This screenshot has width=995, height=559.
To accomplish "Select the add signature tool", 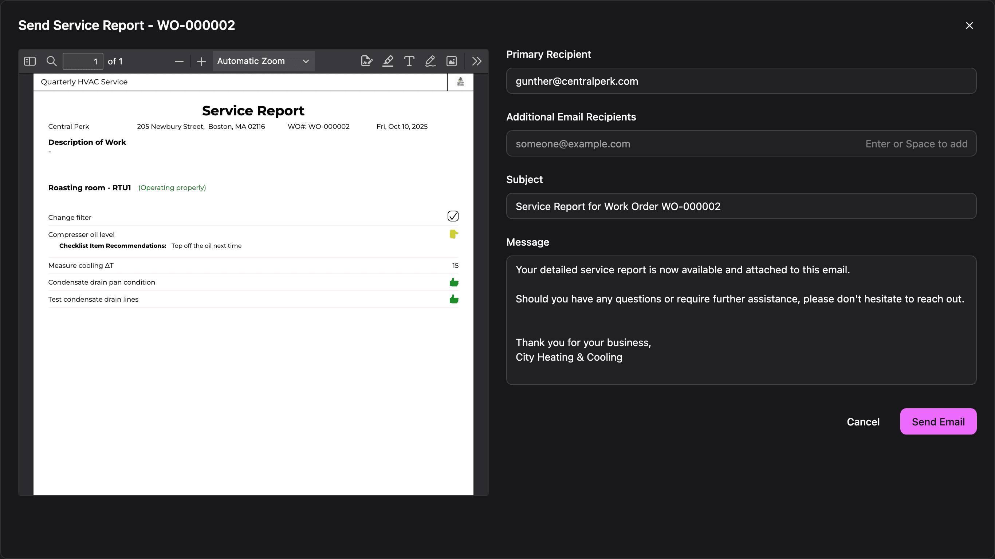I will [x=366, y=62].
